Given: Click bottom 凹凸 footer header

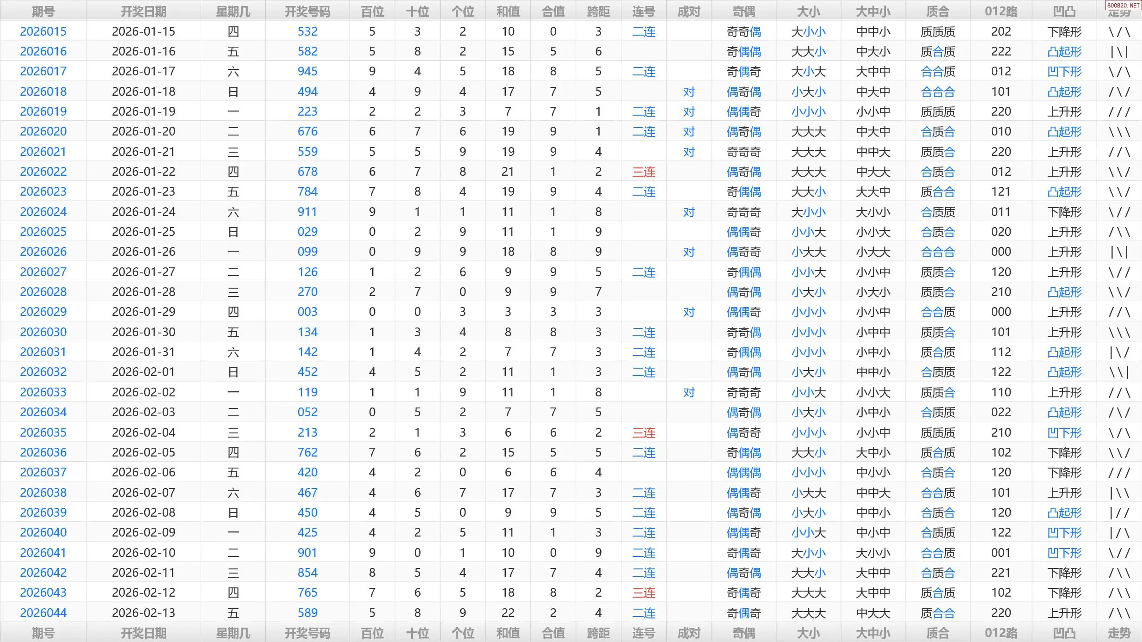Looking at the screenshot, I should 1064,633.
